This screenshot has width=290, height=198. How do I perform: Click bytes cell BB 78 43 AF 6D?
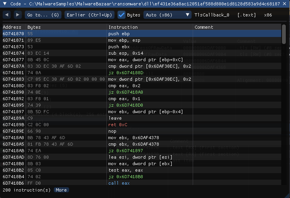tap(46, 138)
